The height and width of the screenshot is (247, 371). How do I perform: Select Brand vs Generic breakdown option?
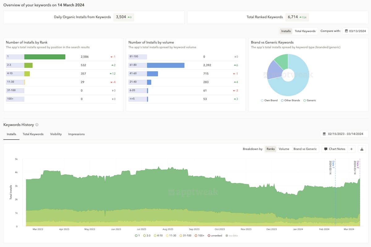click(x=305, y=149)
